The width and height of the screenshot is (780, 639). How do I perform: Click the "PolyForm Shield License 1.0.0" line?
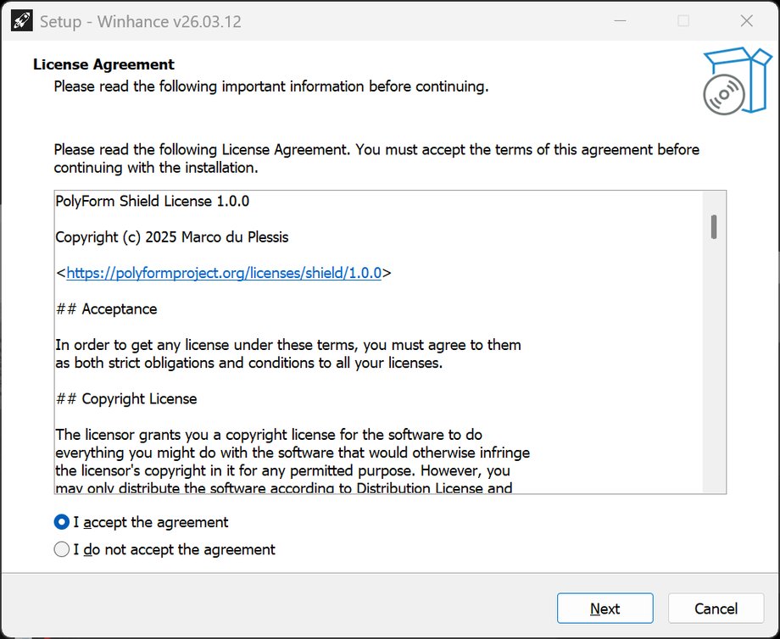[x=153, y=202]
